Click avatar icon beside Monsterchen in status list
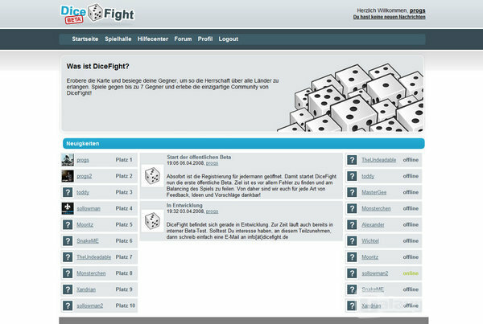Screen dimensions: 483x324 tap(352, 208)
